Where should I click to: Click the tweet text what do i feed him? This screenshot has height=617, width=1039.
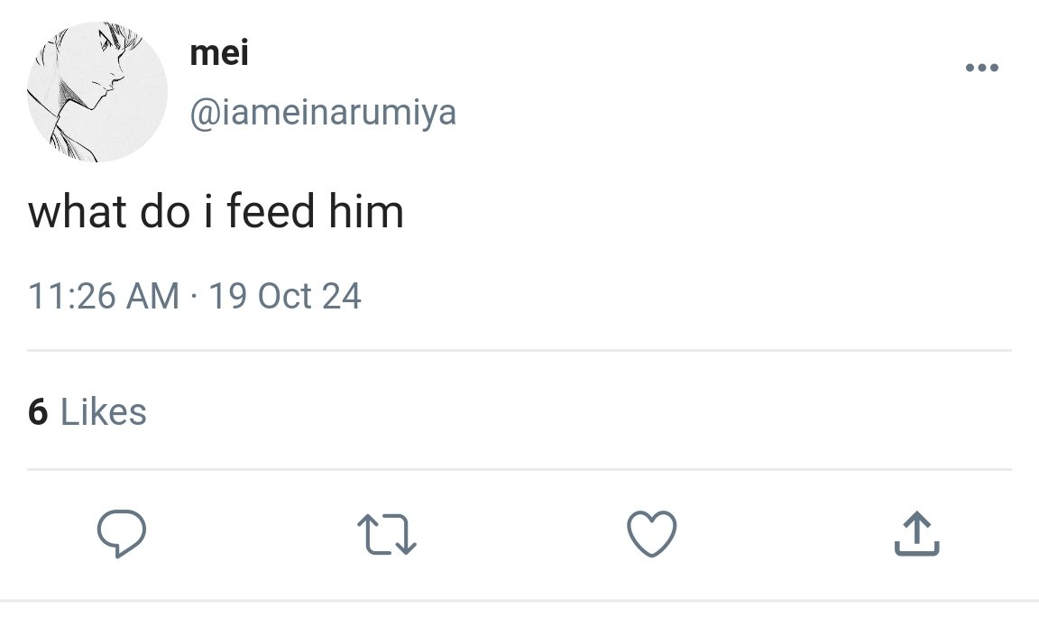pos(216,211)
